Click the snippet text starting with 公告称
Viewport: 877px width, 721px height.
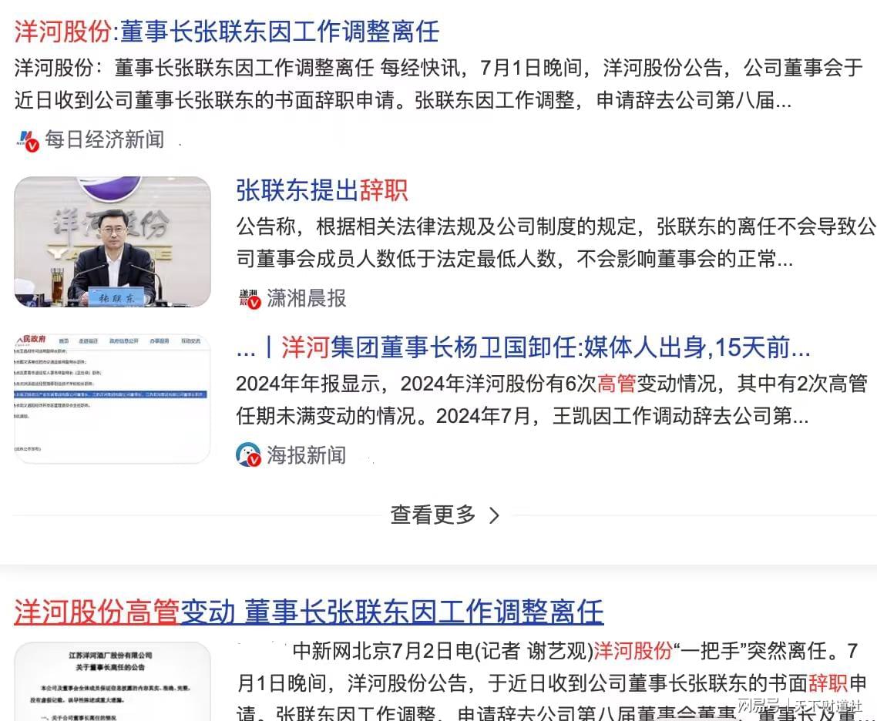[556, 243]
